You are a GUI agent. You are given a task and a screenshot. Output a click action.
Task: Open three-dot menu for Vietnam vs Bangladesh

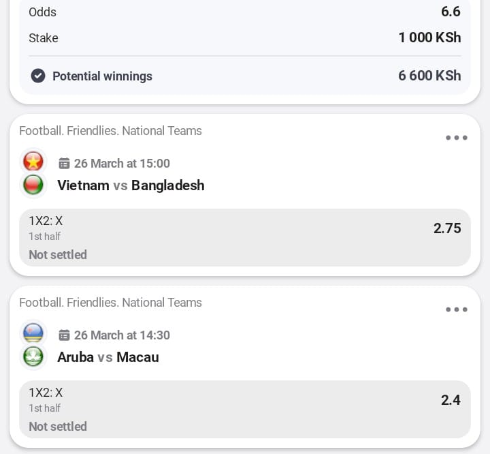pos(456,138)
